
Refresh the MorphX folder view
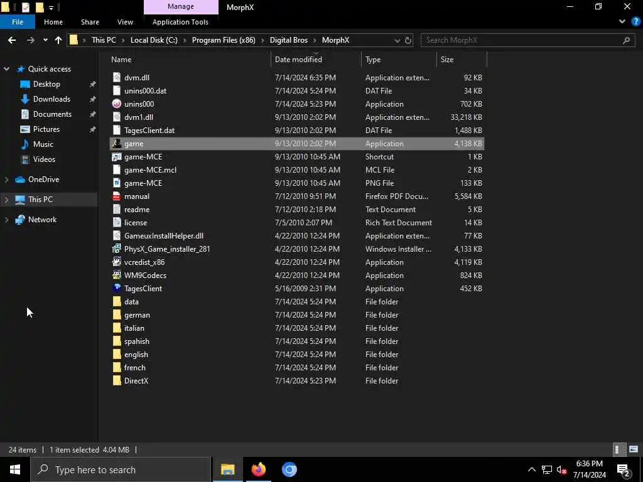[408, 40]
